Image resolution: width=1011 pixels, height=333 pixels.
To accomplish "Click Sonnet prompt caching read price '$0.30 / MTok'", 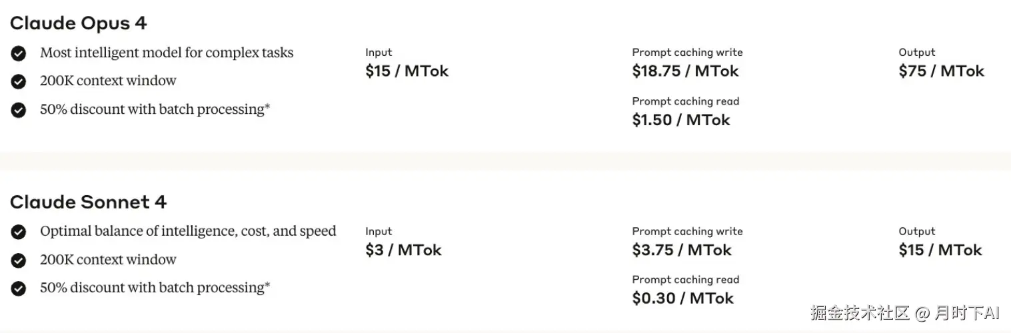I will (x=682, y=298).
